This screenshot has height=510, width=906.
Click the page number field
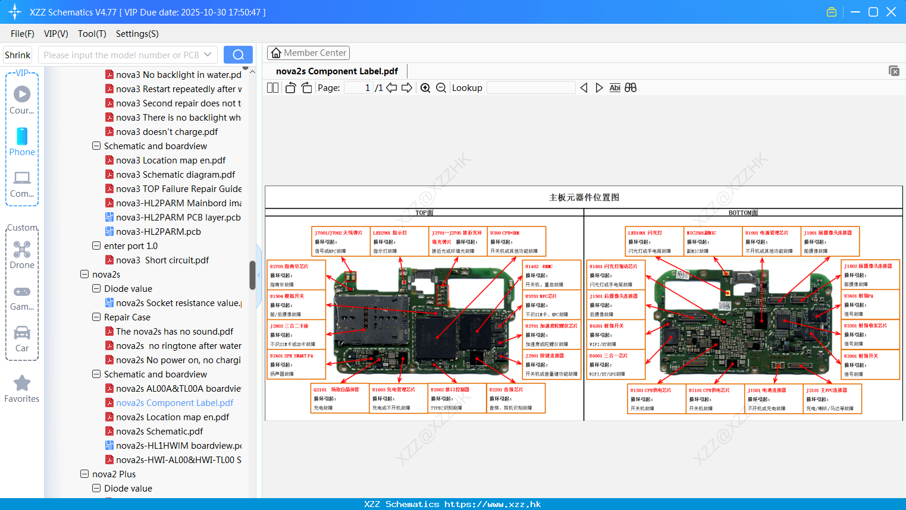click(x=359, y=88)
